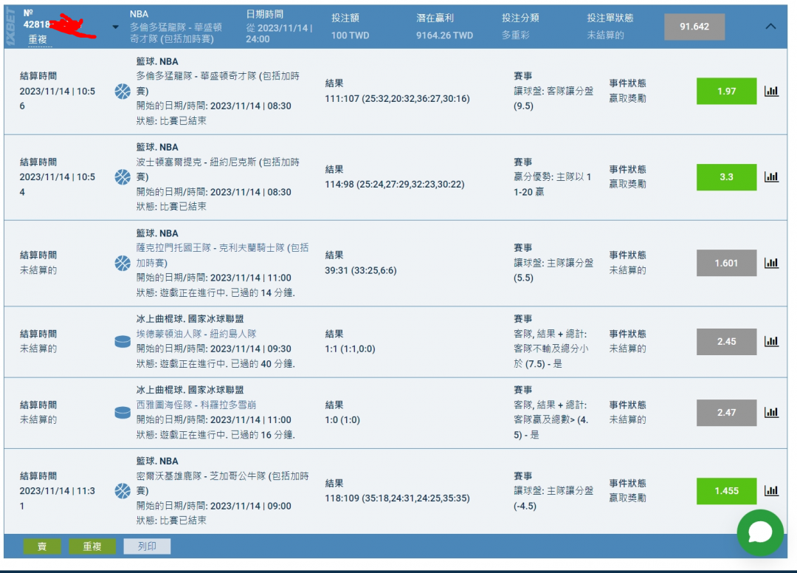Click market text 贏分優勢: 主隊以 11-20 贏
The image size is (797, 573).
553,184
